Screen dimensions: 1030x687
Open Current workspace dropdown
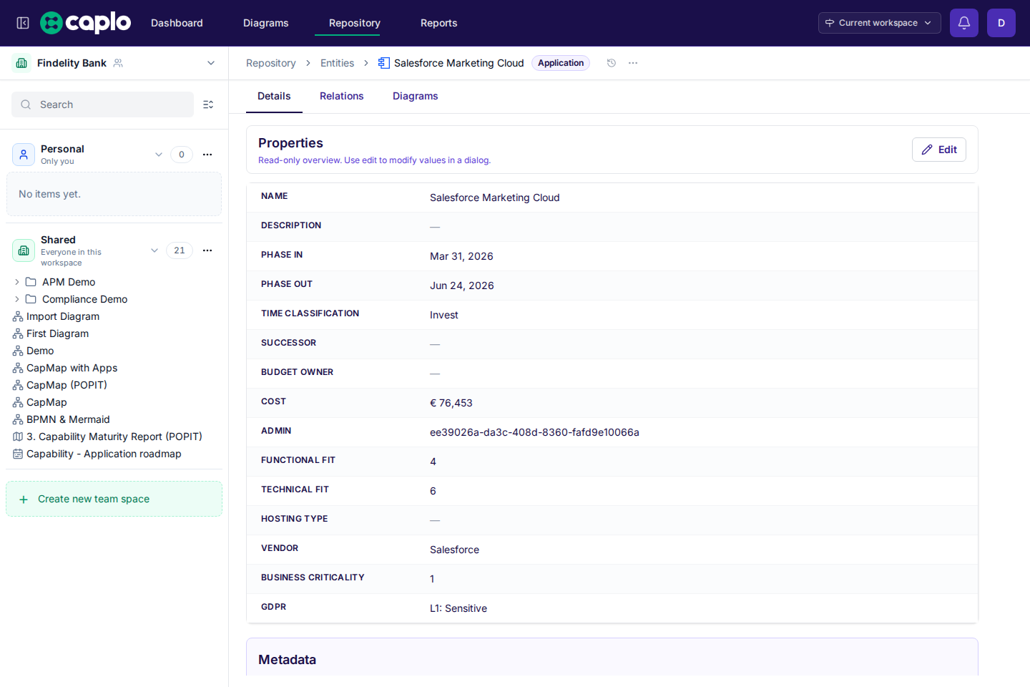click(879, 23)
